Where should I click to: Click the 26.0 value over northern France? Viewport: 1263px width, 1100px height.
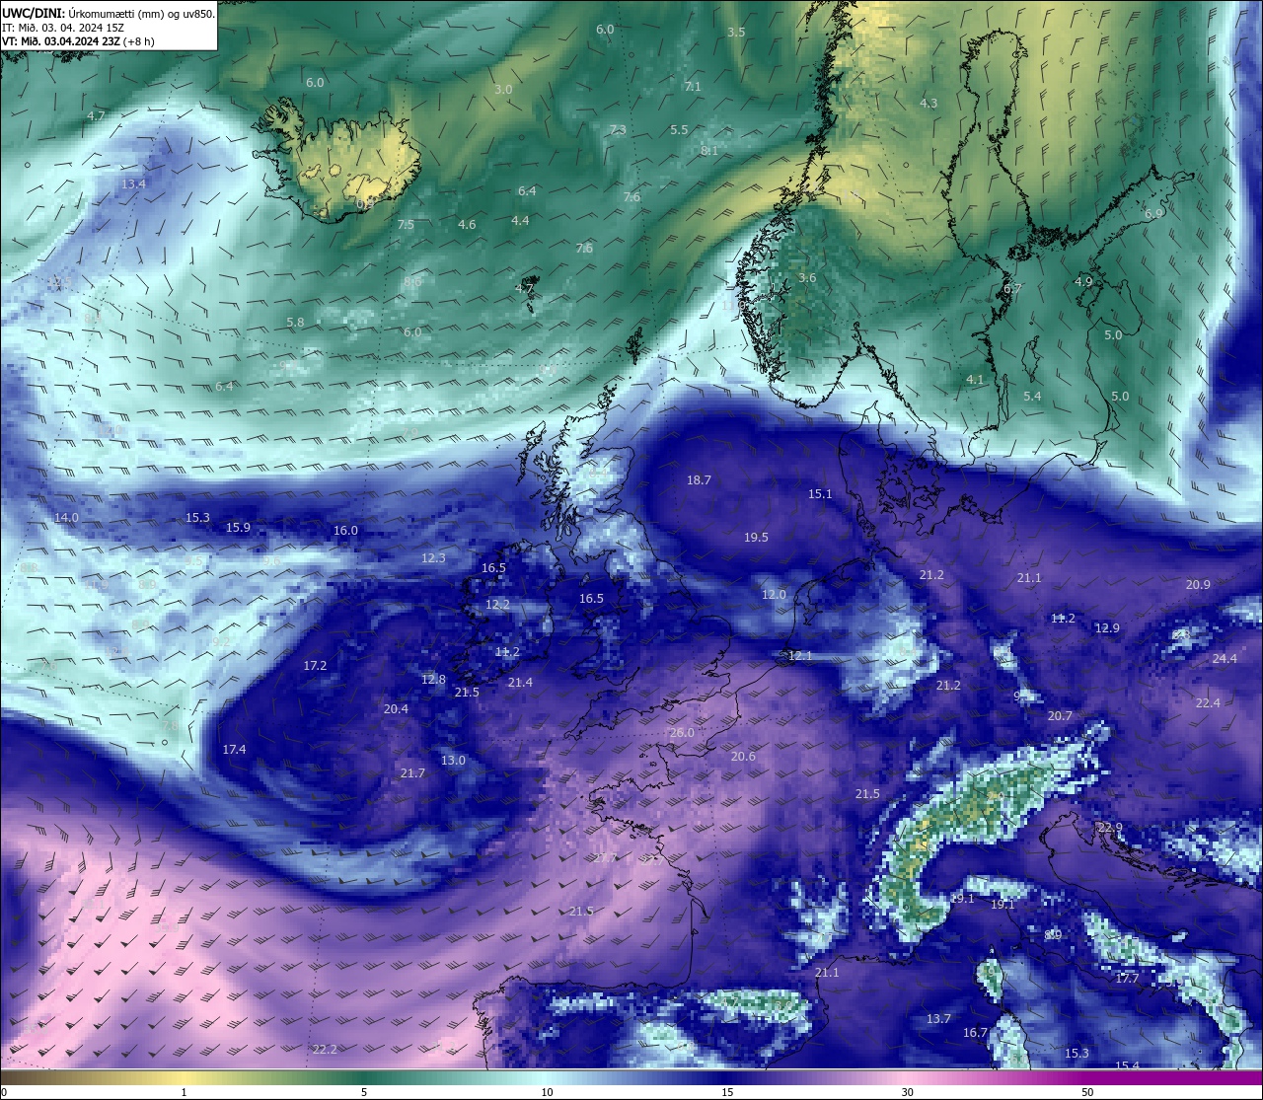[x=682, y=733]
